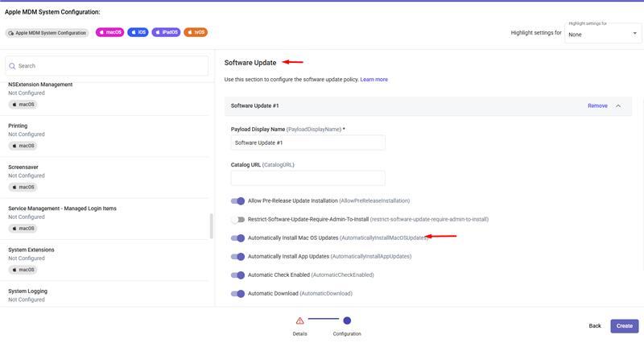Image resolution: width=644 pixels, height=343 pixels.
Task: Click the Catalog URL input field
Action: (308, 178)
